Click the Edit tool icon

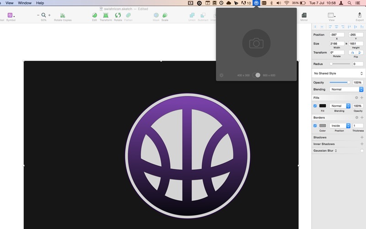(x=95, y=16)
